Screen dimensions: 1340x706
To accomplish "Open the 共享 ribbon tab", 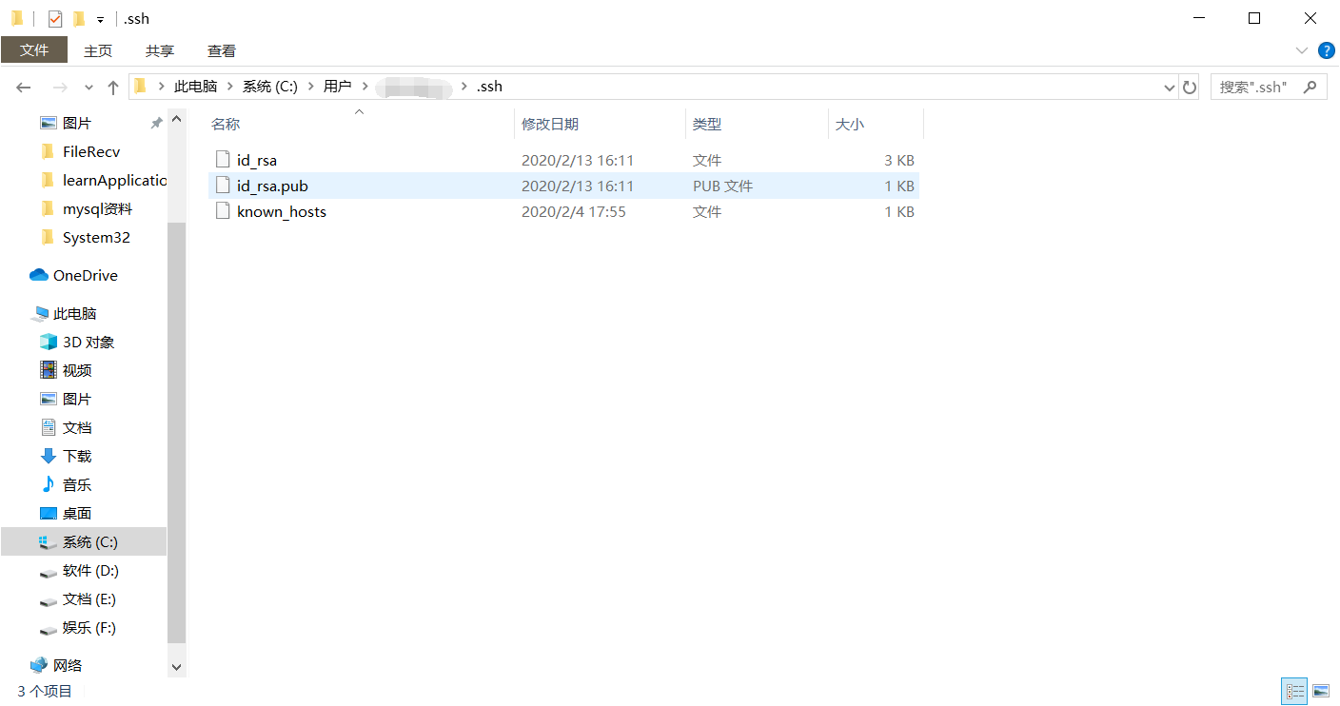I will (160, 50).
